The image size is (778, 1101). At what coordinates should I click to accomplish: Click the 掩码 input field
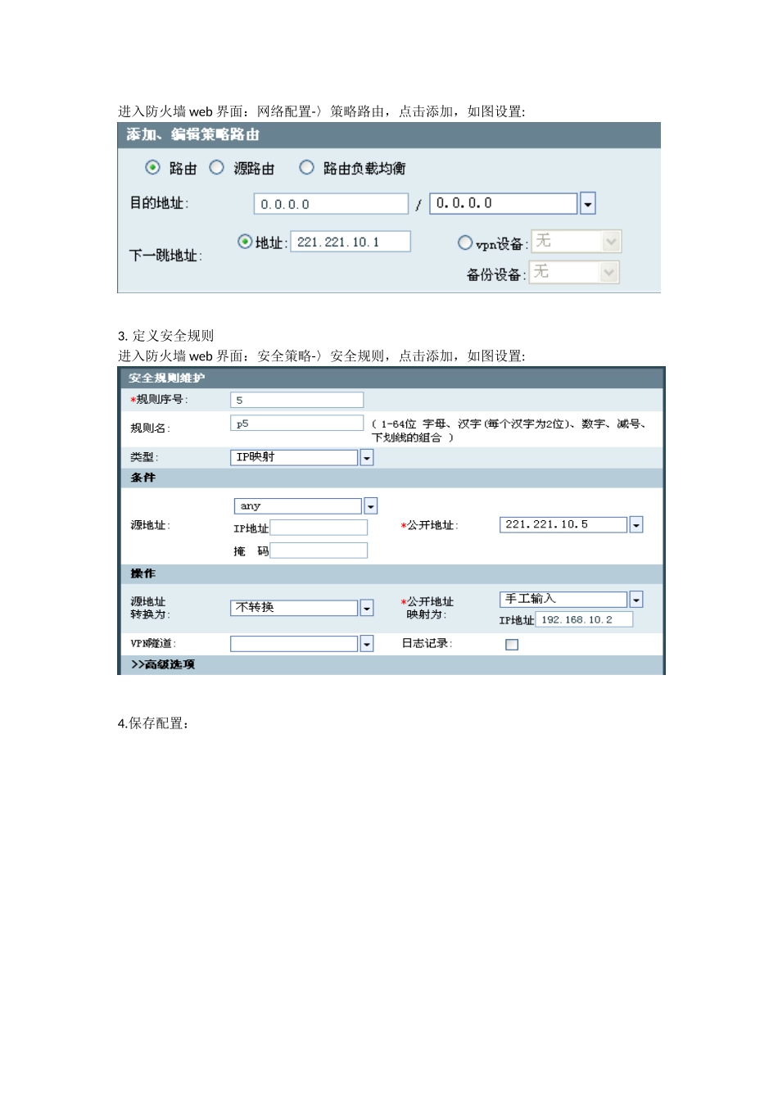[319, 550]
